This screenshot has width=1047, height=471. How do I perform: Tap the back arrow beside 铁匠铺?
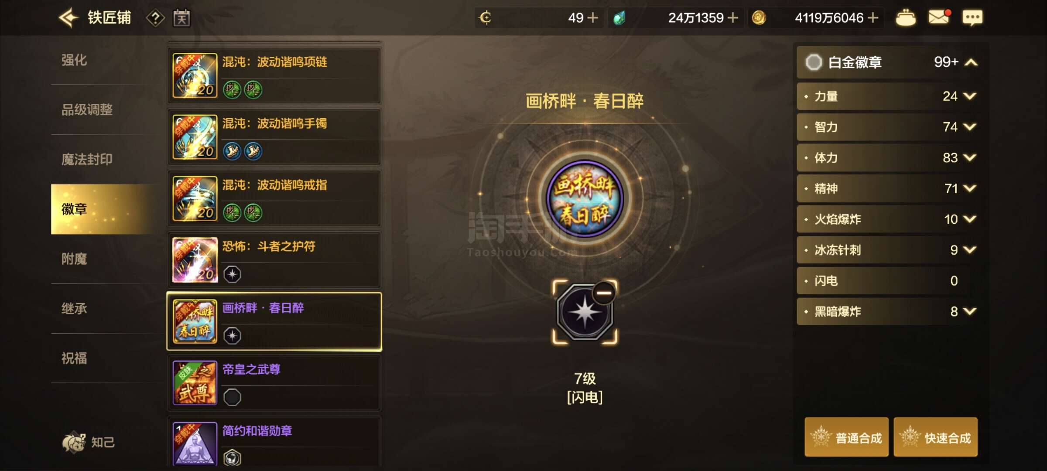coord(68,18)
